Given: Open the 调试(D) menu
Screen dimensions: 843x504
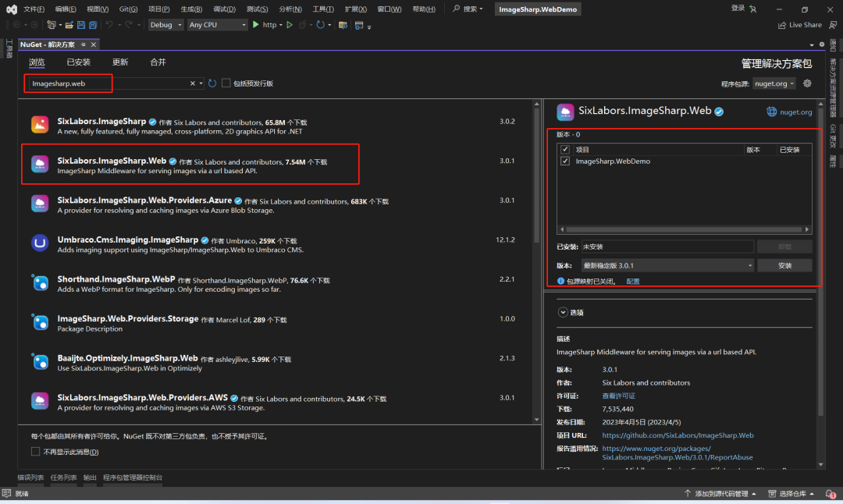Looking at the screenshot, I should pyautogui.click(x=224, y=9).
